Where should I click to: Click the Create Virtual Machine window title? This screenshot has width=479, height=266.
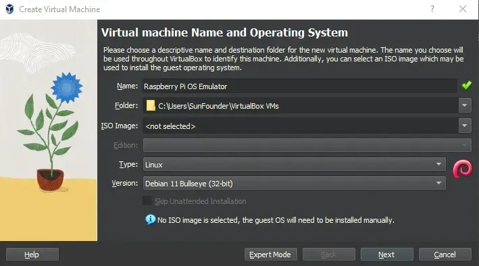[59, 9]
